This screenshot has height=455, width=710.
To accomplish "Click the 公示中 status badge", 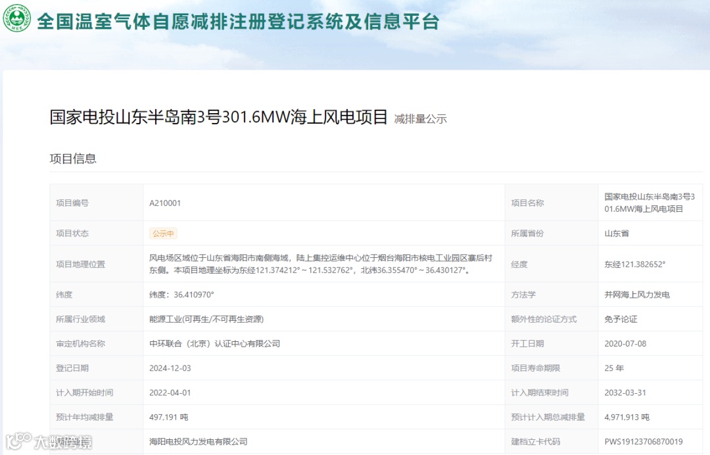I will click(x=163, y=233).
